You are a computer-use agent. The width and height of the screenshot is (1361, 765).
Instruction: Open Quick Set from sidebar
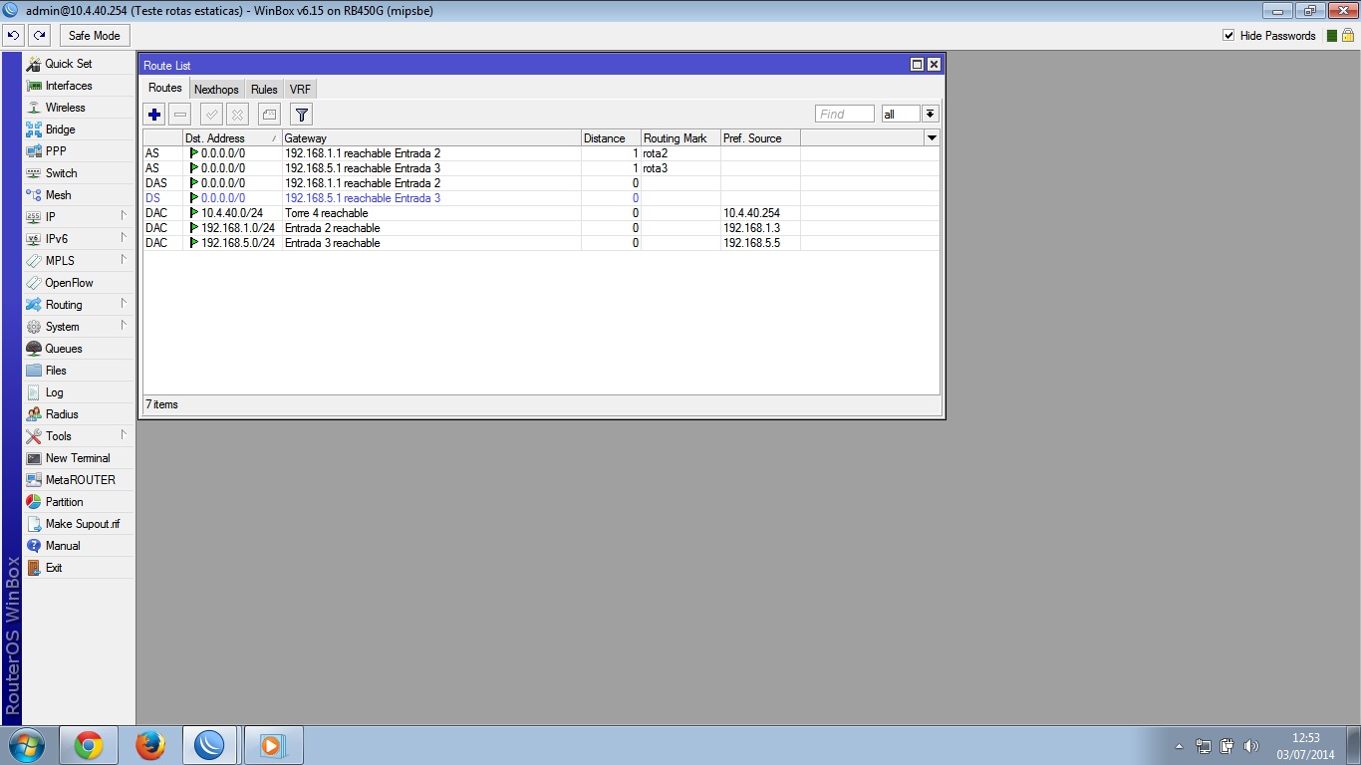point(79,64)
